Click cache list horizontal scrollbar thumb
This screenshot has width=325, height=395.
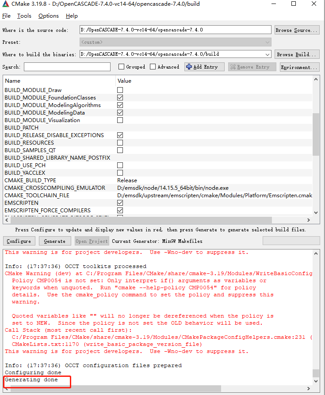click(x=141, y=220)
